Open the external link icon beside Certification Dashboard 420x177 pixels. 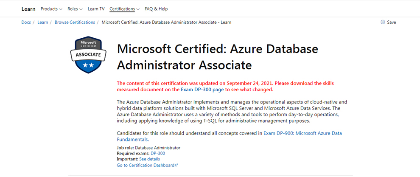tap(176, 165)
